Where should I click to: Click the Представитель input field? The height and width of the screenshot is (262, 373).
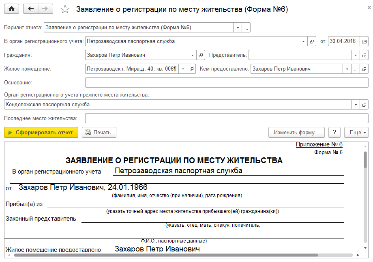(x=300, y=55)
